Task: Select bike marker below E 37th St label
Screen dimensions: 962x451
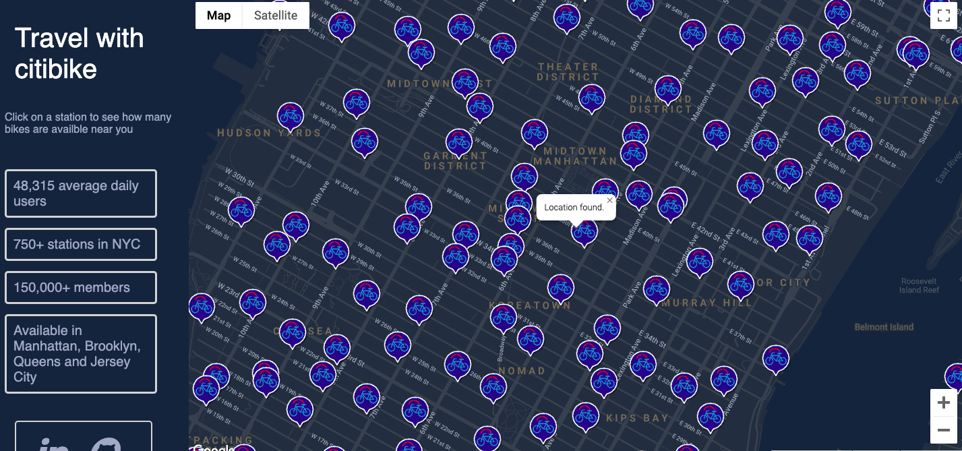Action: (x=775, y=359)
